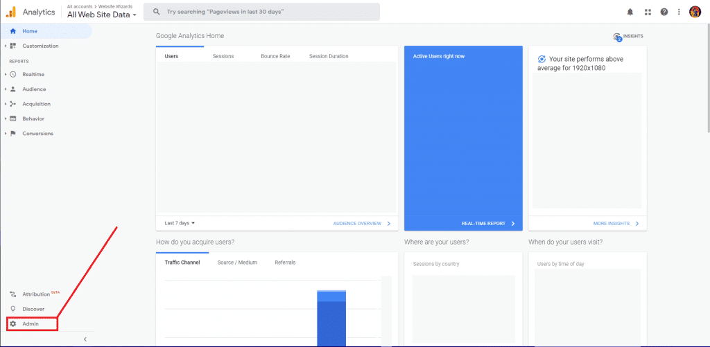Click the Discover lightbulb icon
The height and width of the screenshot is (347, 710).
pyautogui.click(x=12, y=309)
